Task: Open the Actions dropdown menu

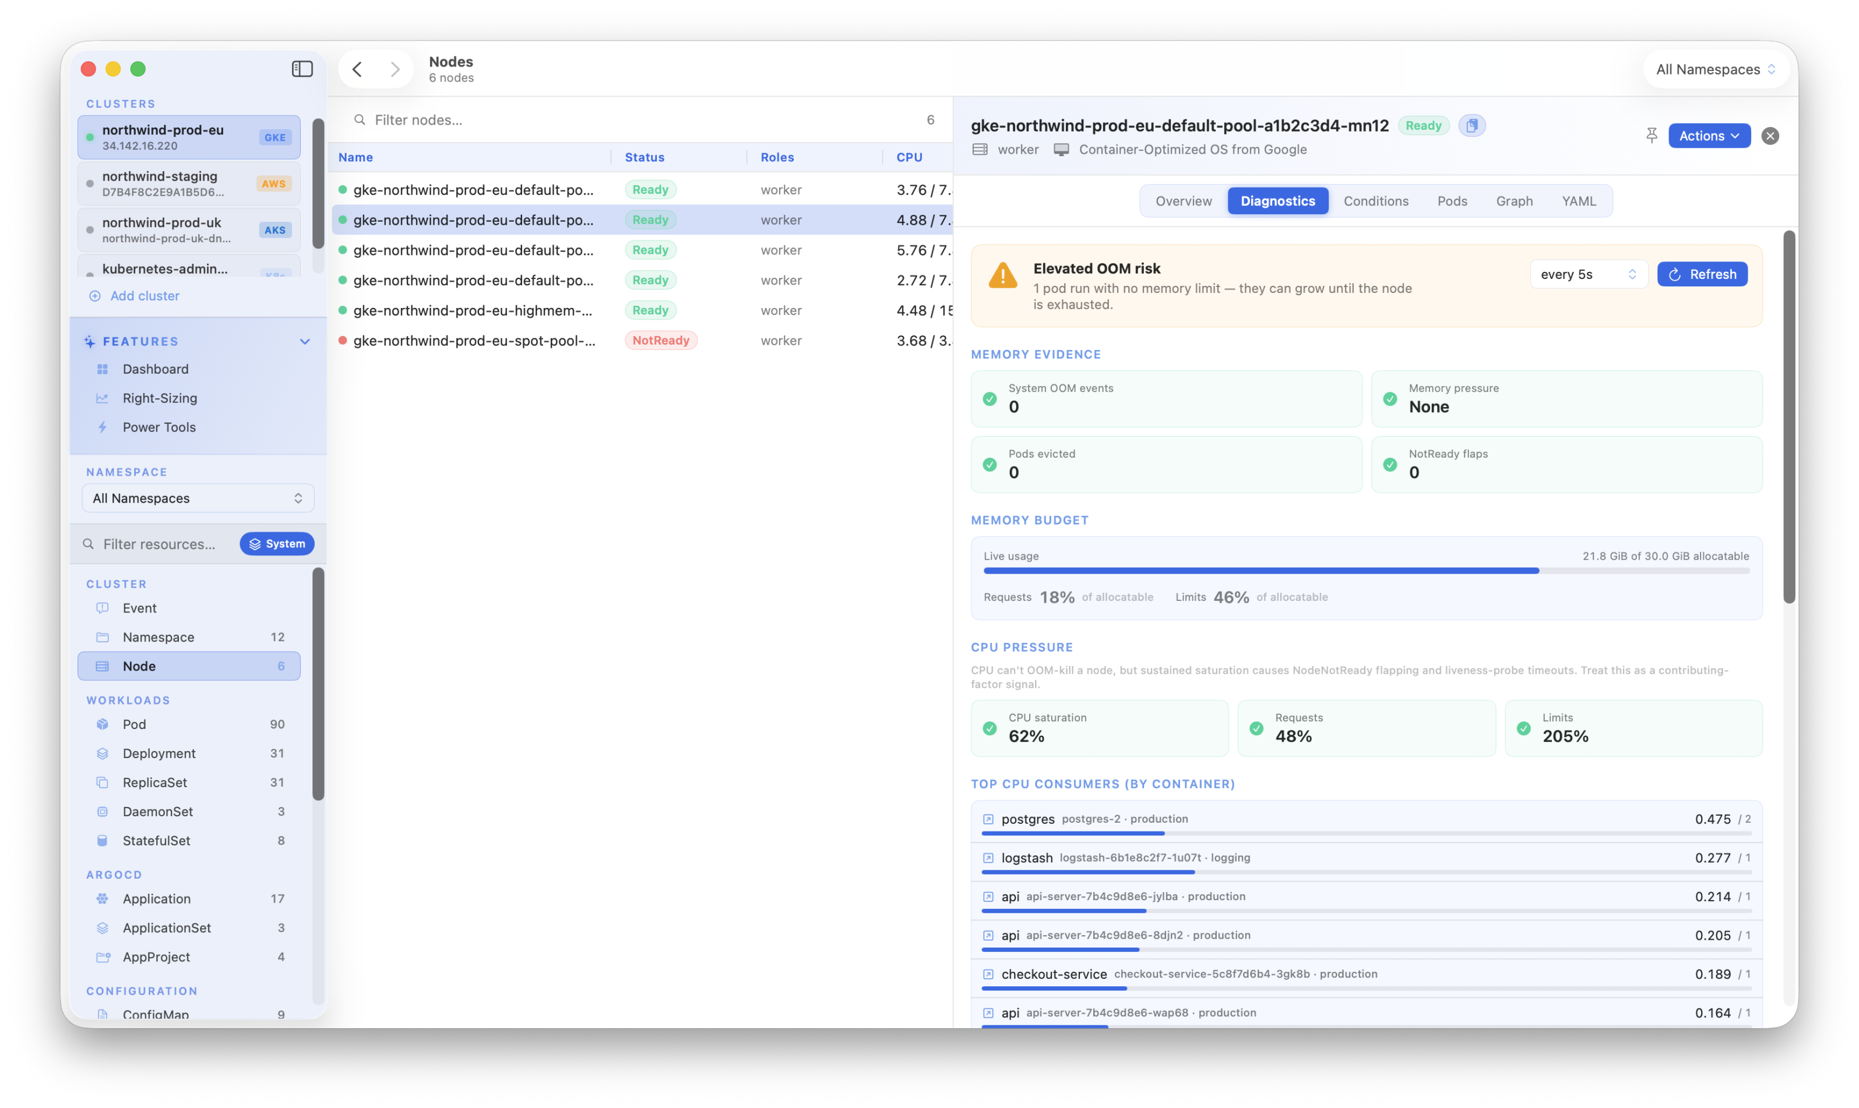Action: (1710, 136)
